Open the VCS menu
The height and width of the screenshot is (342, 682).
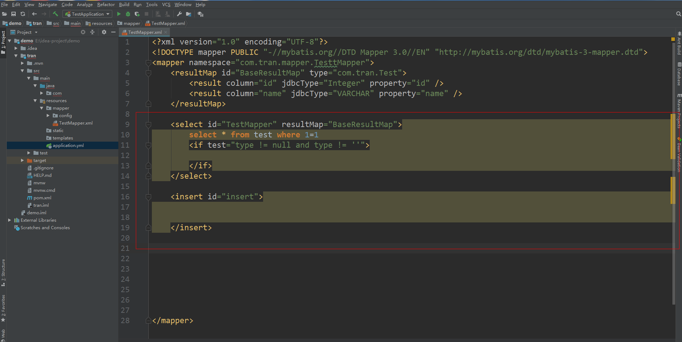coord(166,4)
